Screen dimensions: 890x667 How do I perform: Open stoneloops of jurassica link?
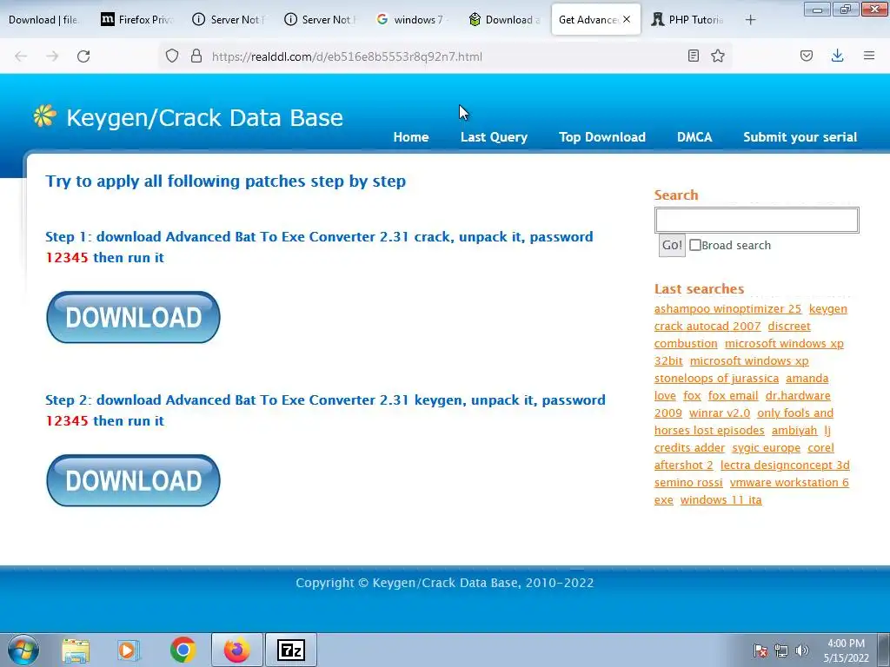tap(716, 379)
